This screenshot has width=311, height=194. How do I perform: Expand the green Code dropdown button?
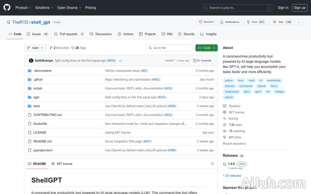[x=207, y=48]
